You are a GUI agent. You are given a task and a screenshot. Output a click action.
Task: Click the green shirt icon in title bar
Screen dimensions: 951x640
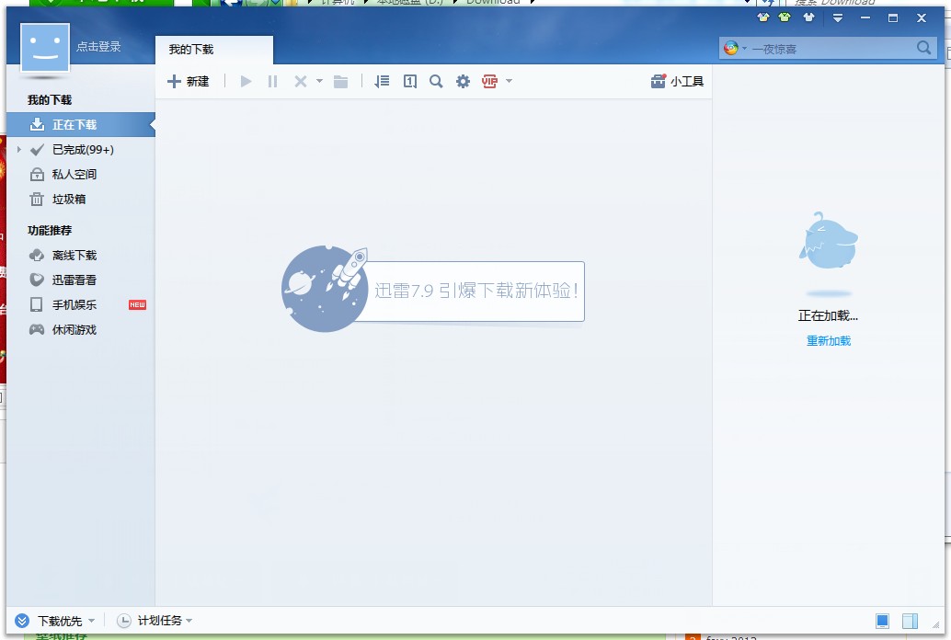coord(785,17)
